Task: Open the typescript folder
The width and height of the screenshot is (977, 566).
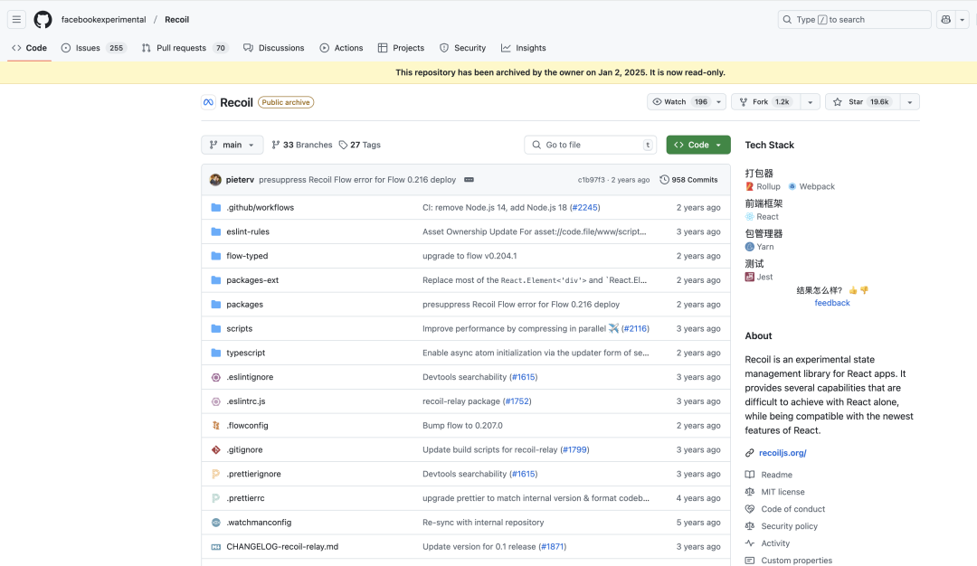Action: (245, 353)
